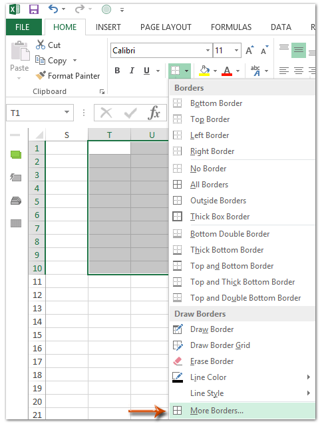Open the Calibri font name dropdown

208,51
